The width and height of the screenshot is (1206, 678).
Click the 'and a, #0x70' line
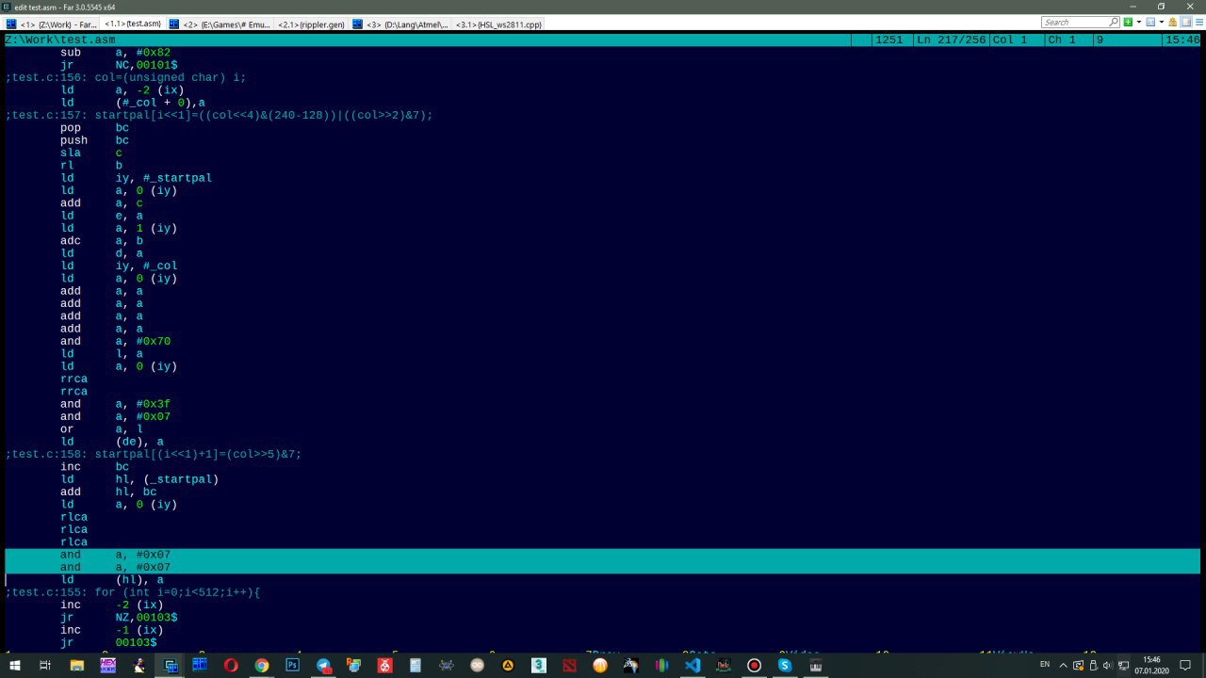(x=116, y=341)
